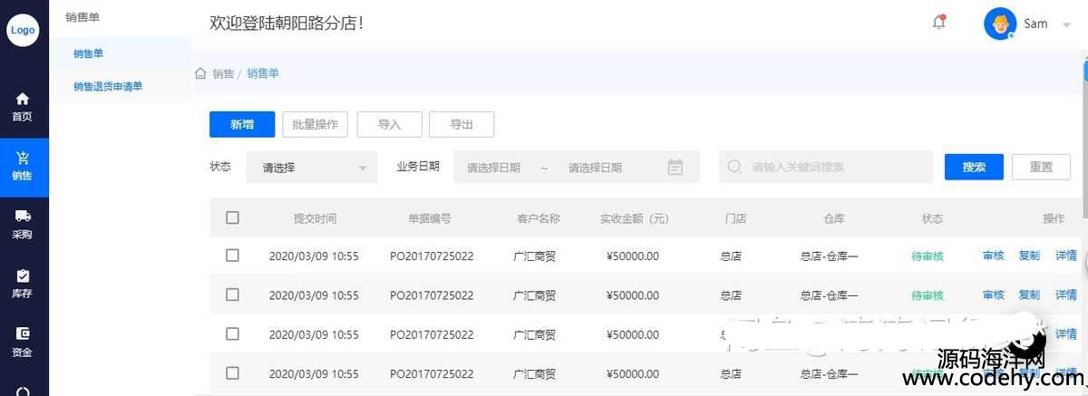Open the 首页 home icon
Screen dimensions: 1088x396
(23, 98)
